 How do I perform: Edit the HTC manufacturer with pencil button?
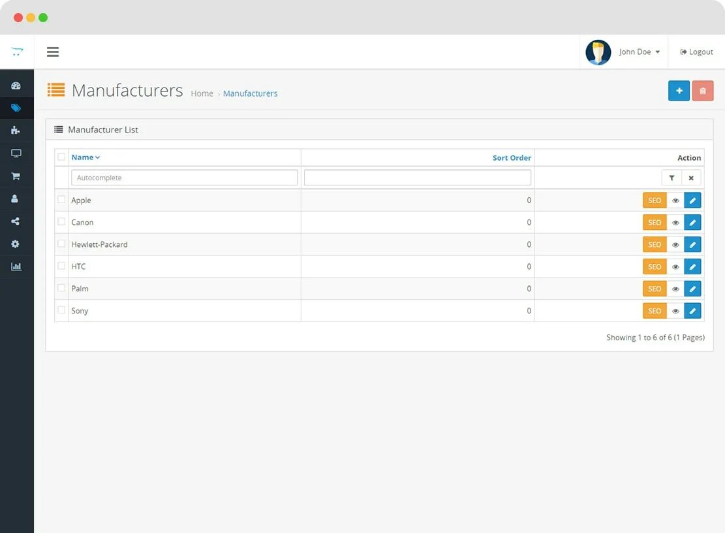point(692,266)
